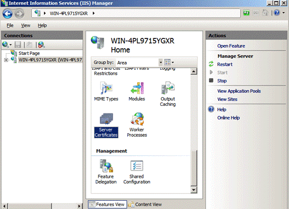Image resolution: width=289 pixels, height=209 pixels.
Task: Expand the WIN-4PL9715YGXR server tree node
Action: coord(6,60)
